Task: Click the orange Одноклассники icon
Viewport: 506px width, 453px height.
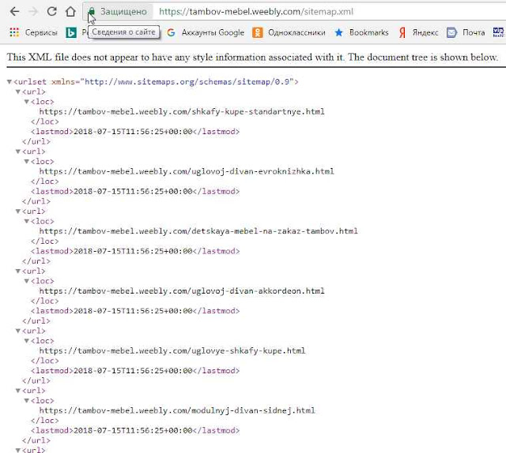Action: click(x=258, y=32)
